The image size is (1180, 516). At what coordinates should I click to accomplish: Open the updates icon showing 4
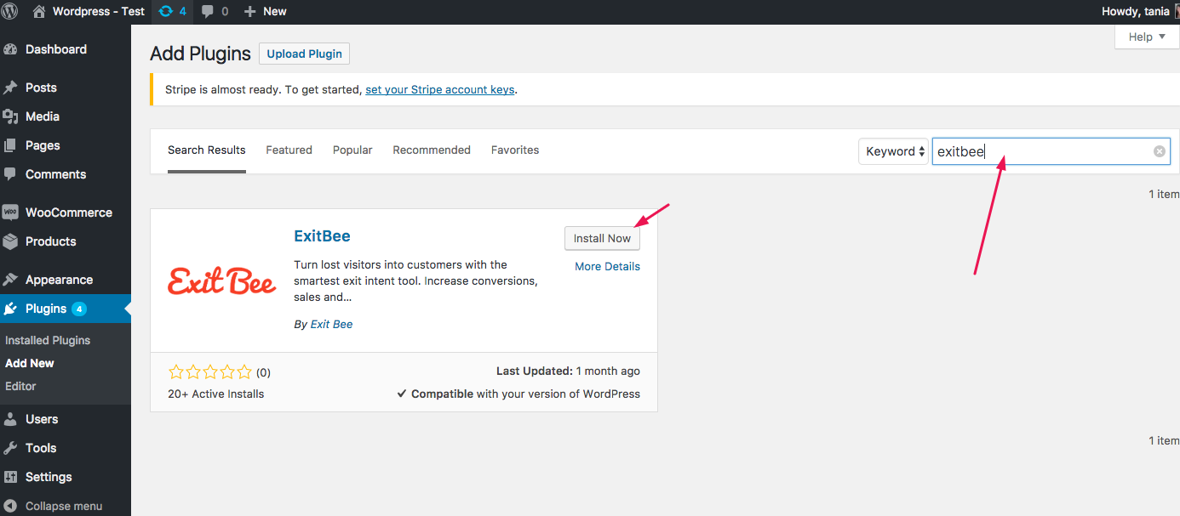click(173, 11)
